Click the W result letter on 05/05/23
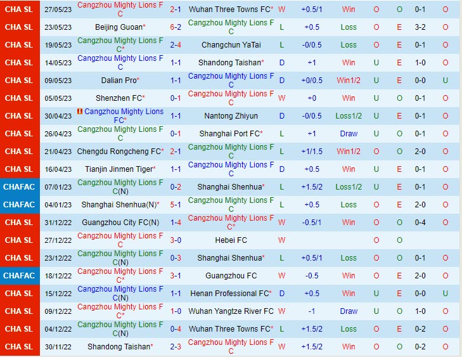Screen dimensions: 462x357 point(281,98)
